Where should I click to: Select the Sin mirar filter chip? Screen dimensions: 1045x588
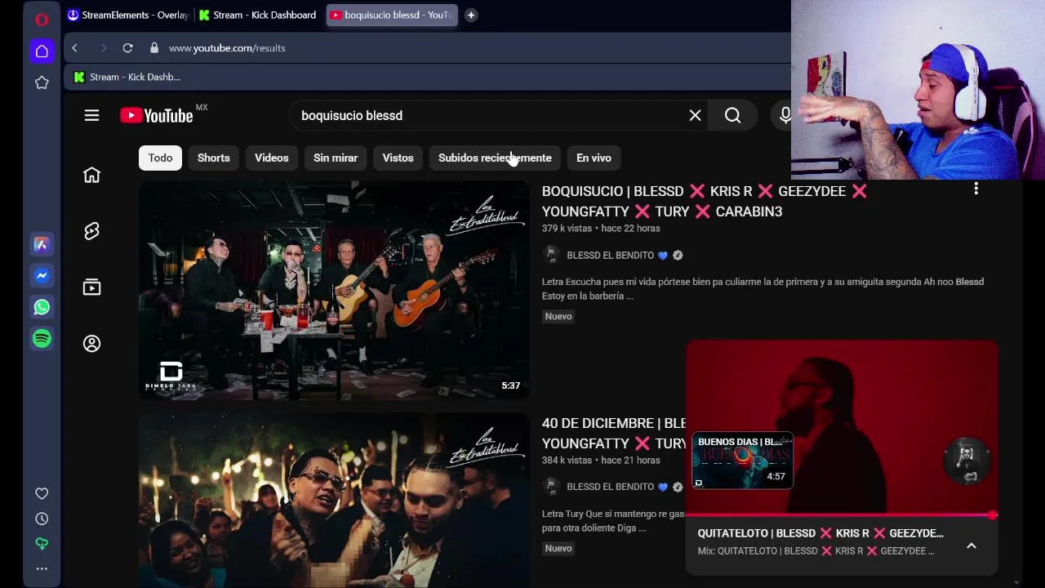[336, 158]
